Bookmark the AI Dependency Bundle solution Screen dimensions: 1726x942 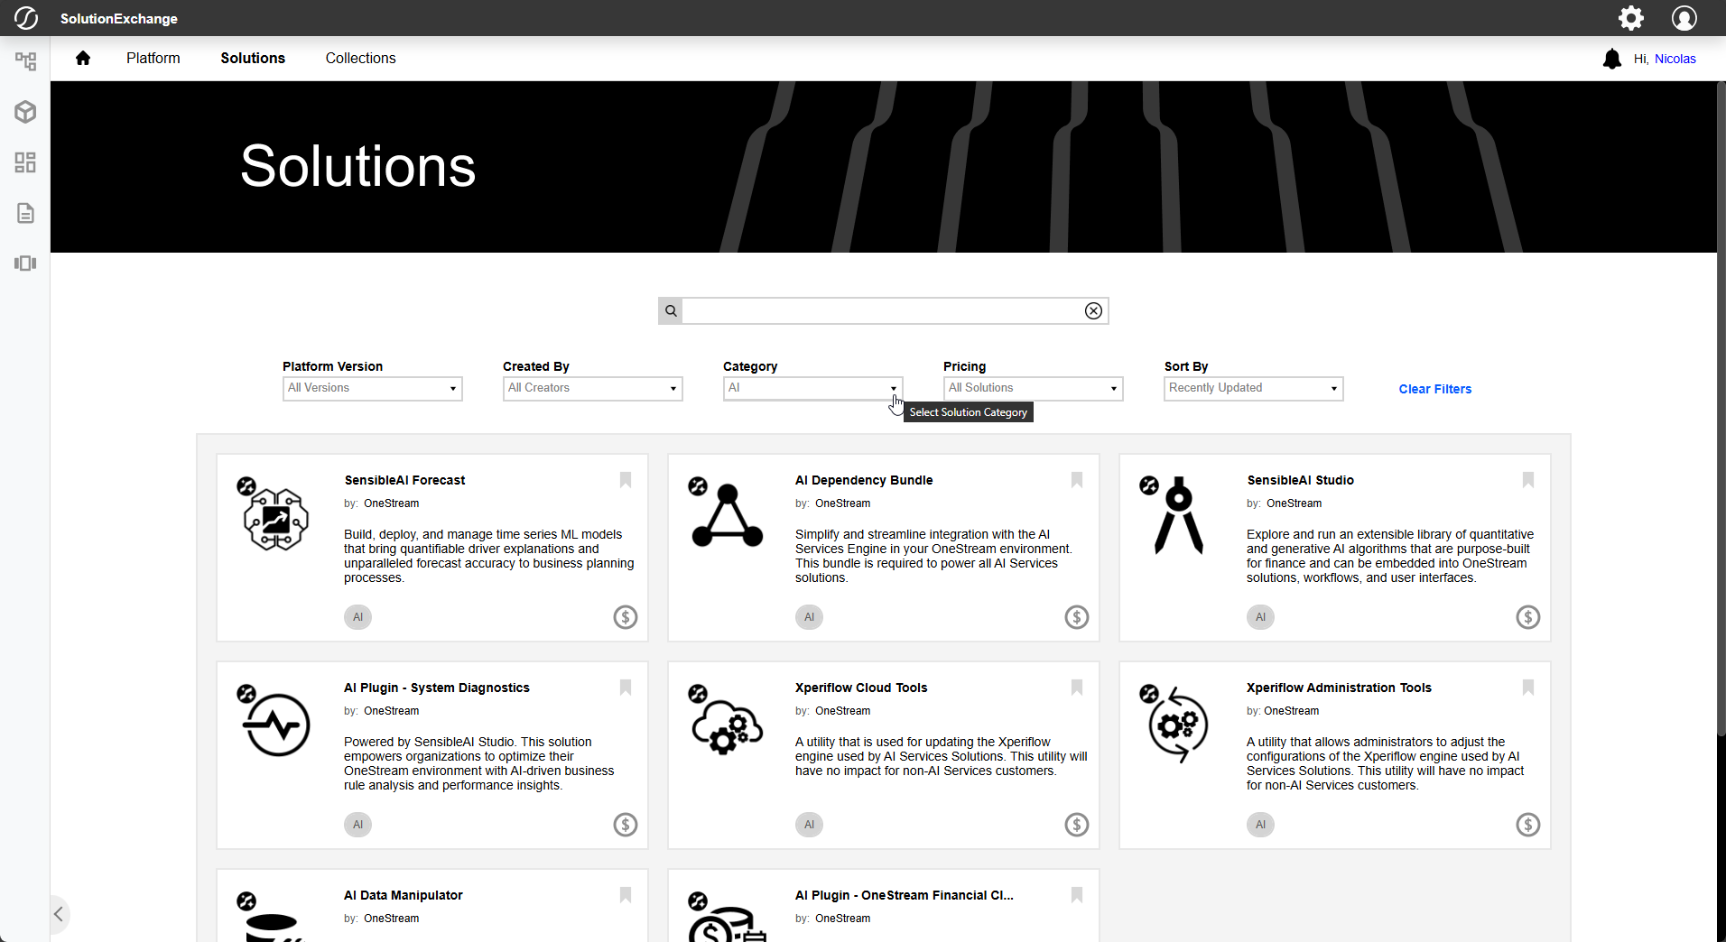click(1076, 480)
